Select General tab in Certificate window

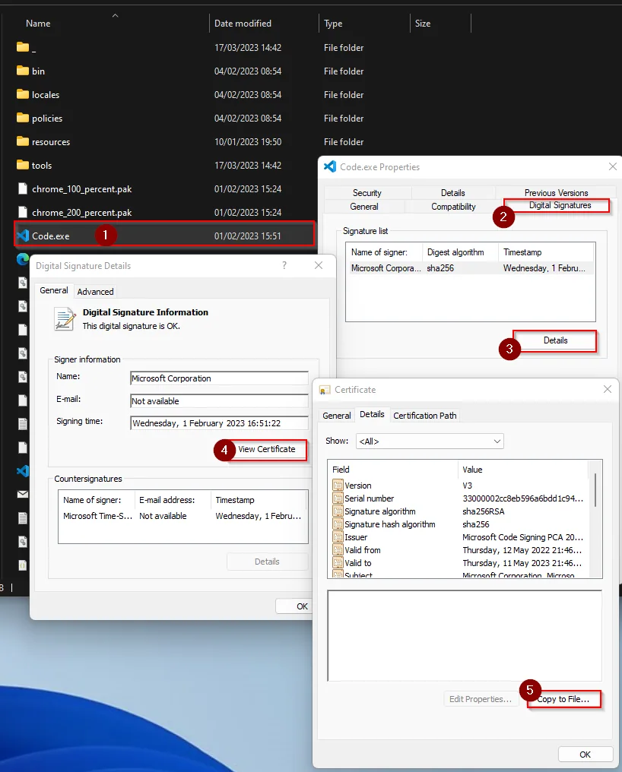click(337, 415)
